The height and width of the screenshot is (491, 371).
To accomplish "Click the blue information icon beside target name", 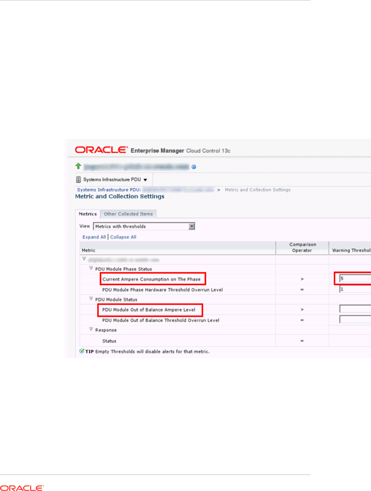I will pos(194,167).
